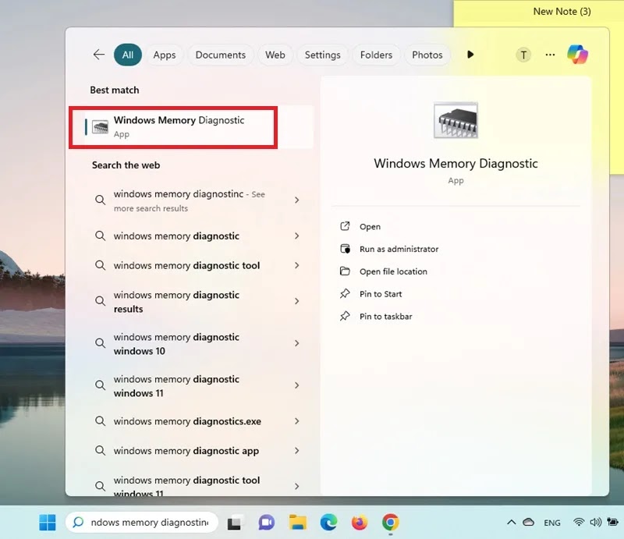Click Pin to taskbar

tap(385, 317)
